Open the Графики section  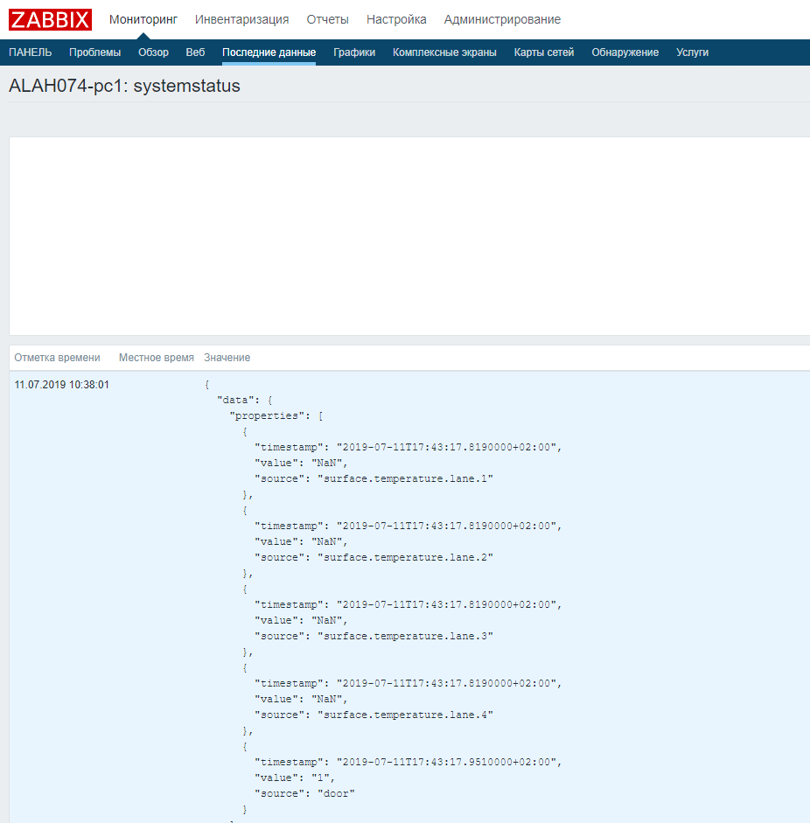[353, 52]
